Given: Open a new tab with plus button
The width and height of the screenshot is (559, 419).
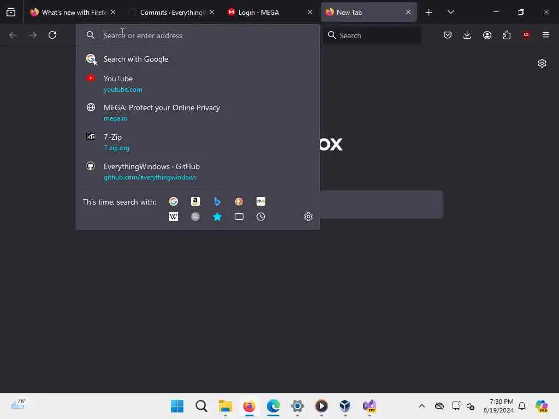Looking at the screenshot, I should 429,13.
